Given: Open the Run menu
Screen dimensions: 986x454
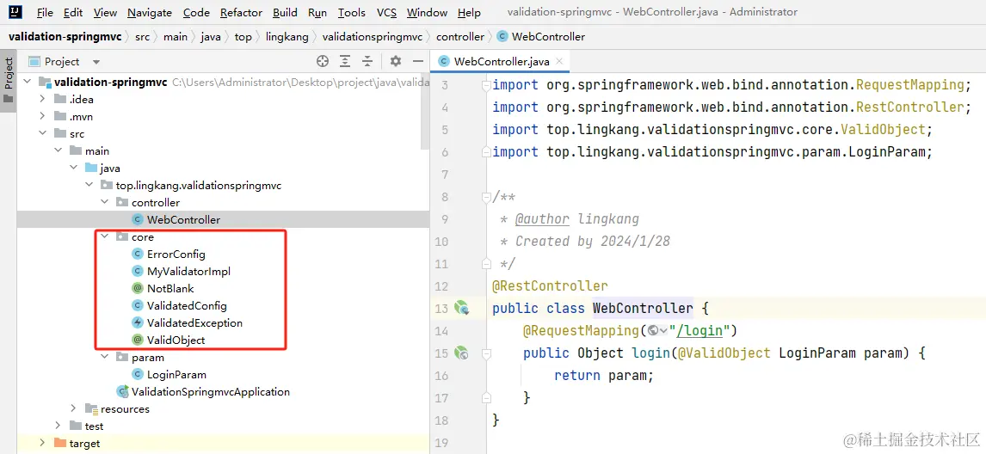Looking at the screenshot, I should click(x=317, y=13).
